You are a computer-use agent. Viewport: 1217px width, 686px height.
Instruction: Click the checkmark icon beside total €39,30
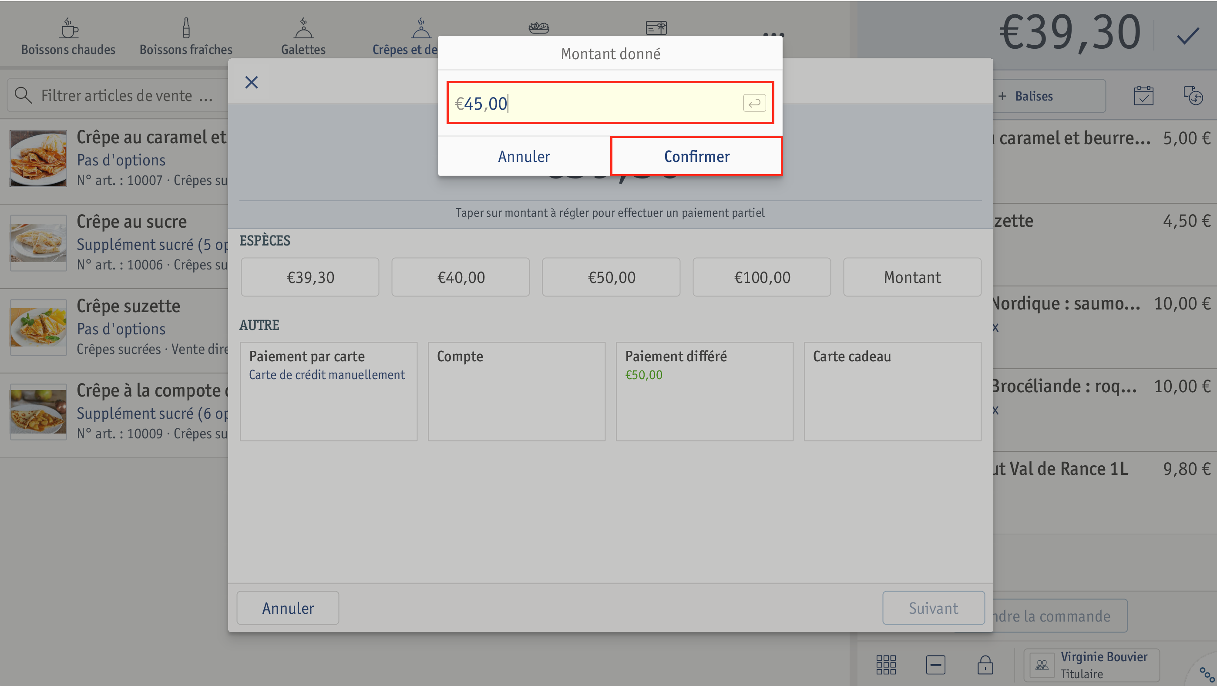tap(1187, 35)
